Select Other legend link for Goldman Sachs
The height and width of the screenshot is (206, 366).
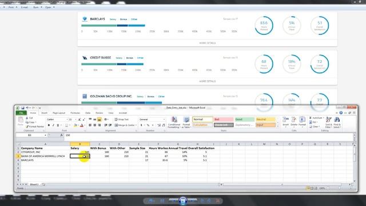point(161,97)
